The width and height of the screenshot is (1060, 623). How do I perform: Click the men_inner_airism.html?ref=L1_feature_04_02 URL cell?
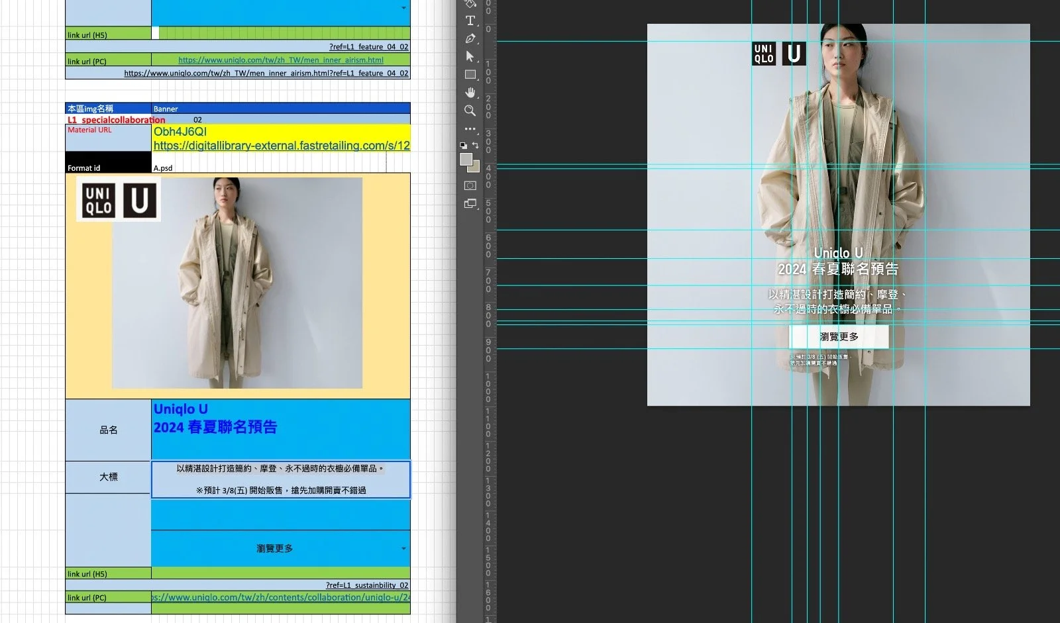[238, 73]
